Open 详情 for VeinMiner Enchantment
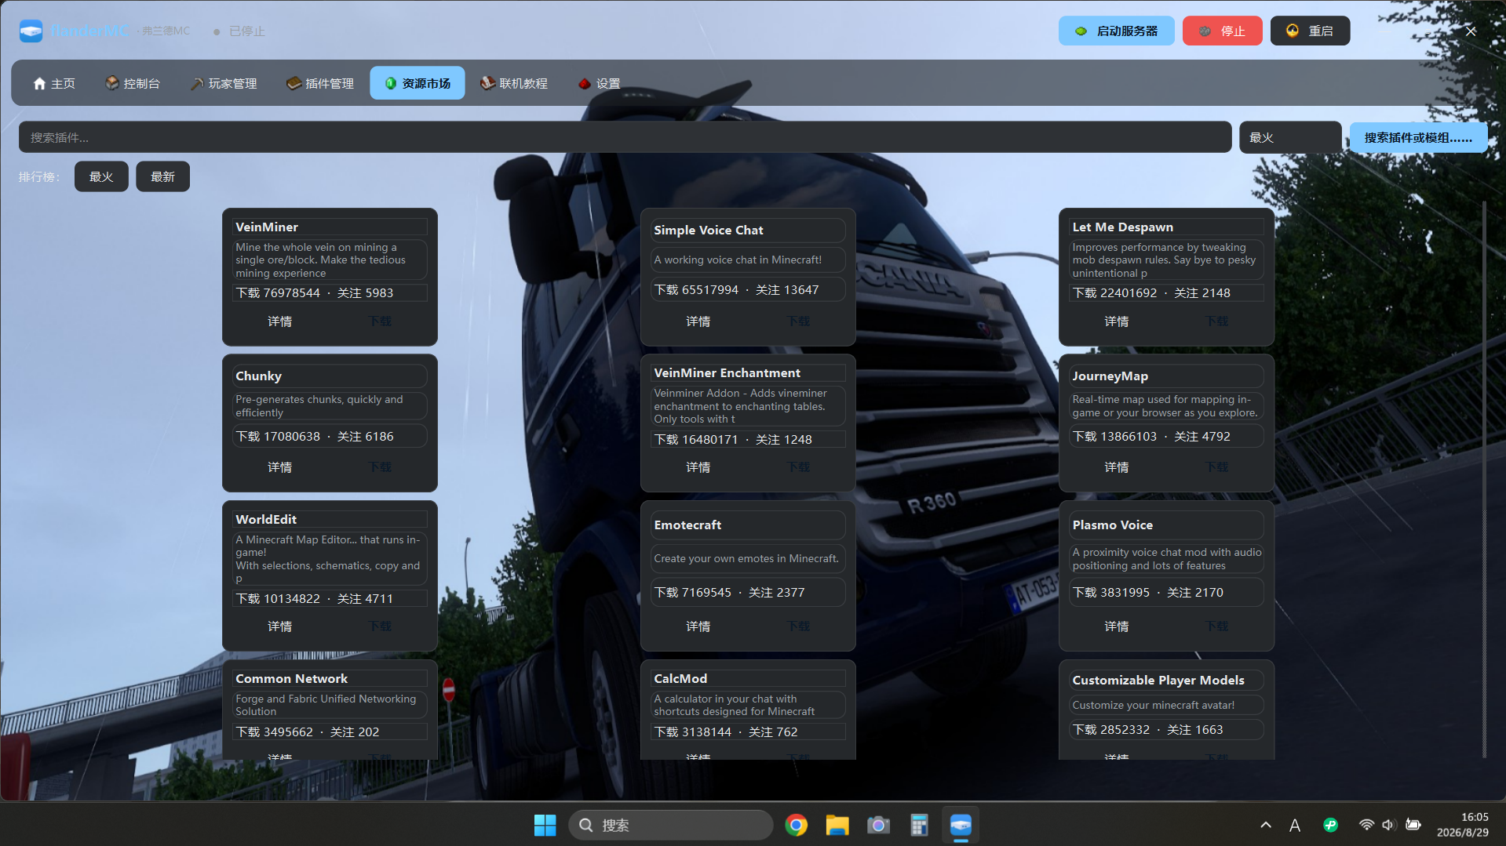 click(x=698, y=467)
